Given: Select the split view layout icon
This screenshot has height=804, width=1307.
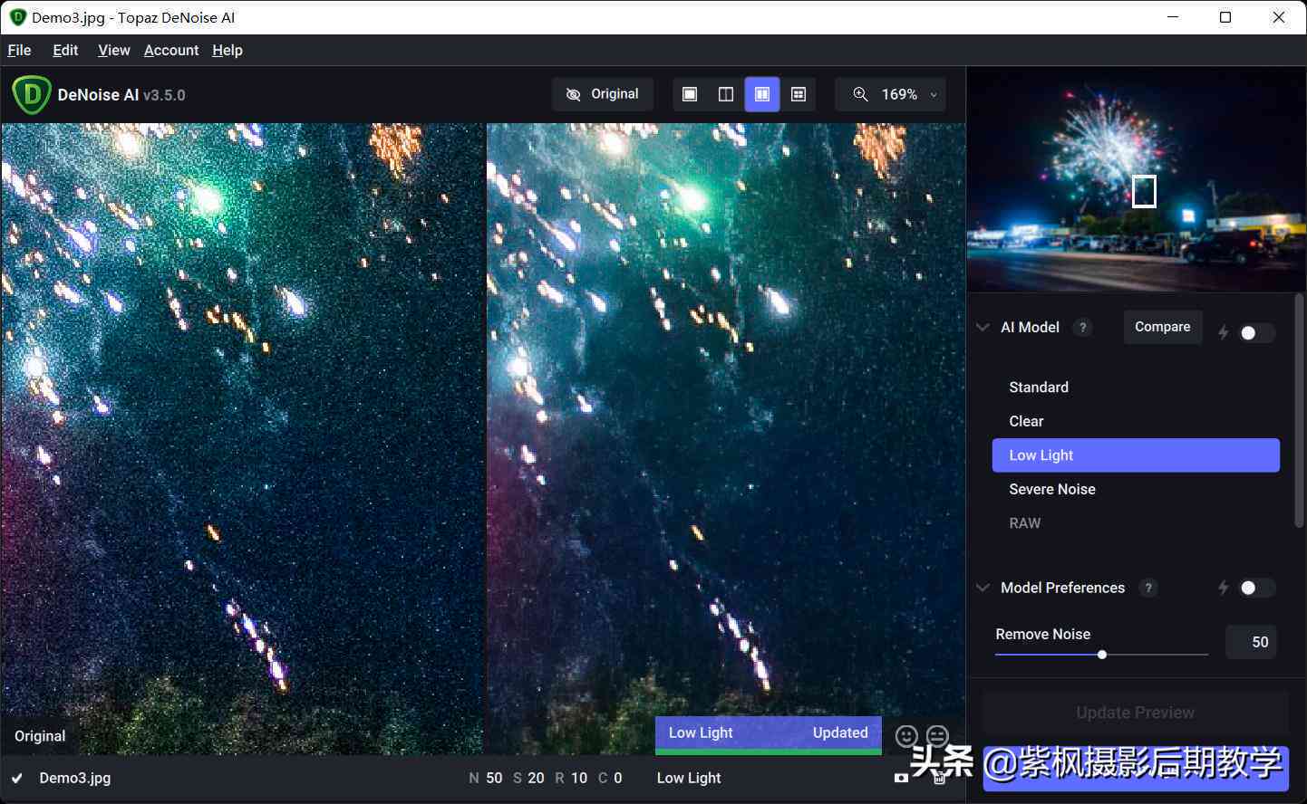Looking at the screenshot, I should [726, 94].
